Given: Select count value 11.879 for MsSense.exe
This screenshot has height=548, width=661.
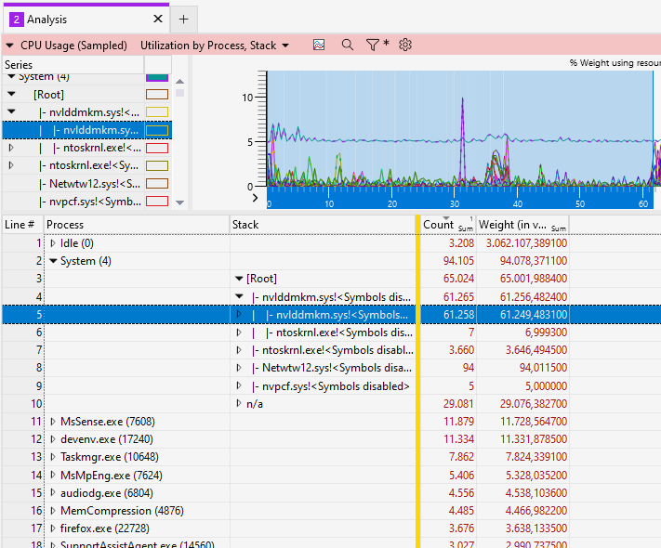Looking at the screenshot, I should [x=458, y=422].
